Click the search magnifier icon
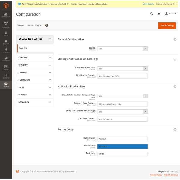This screenshot has width=180, height=180. 151,13
